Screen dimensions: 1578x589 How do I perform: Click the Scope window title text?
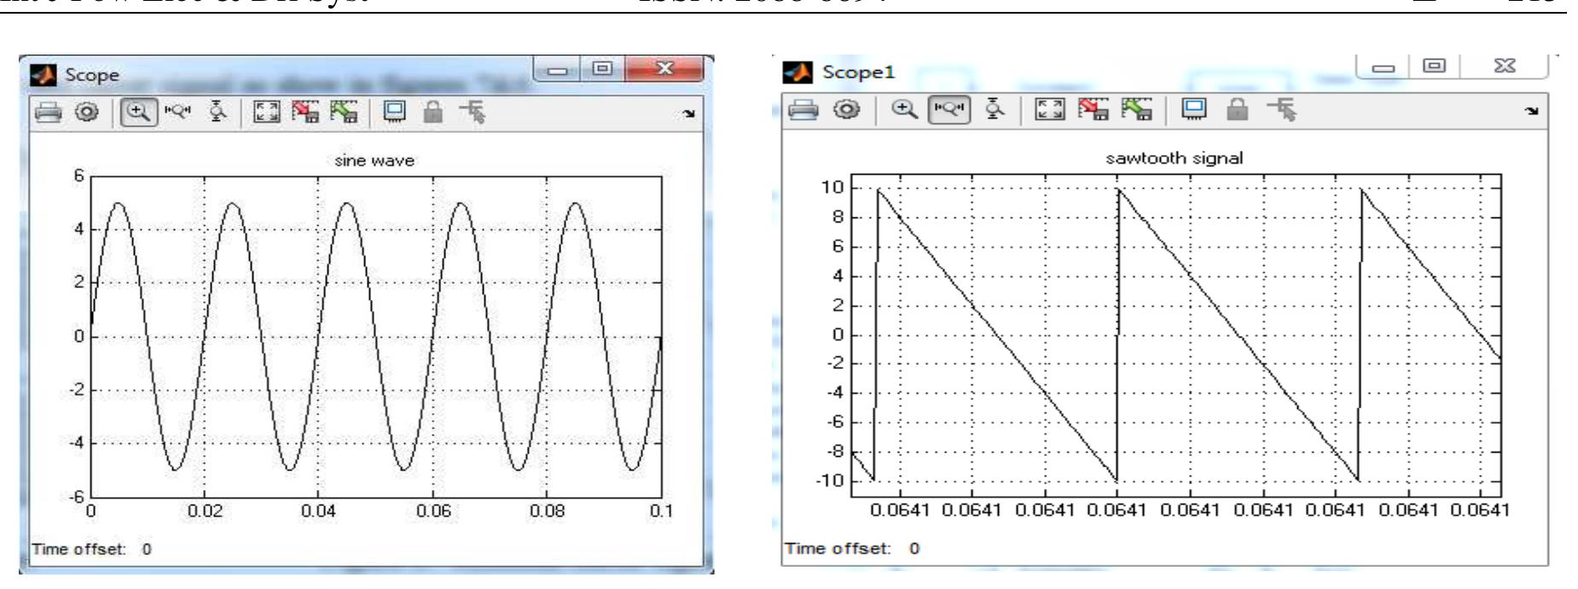[x=92, y=75]
